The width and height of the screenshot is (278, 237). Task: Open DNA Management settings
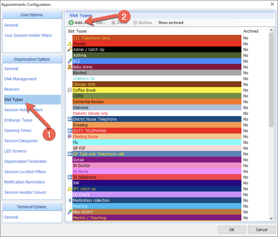tap(20, 79)
